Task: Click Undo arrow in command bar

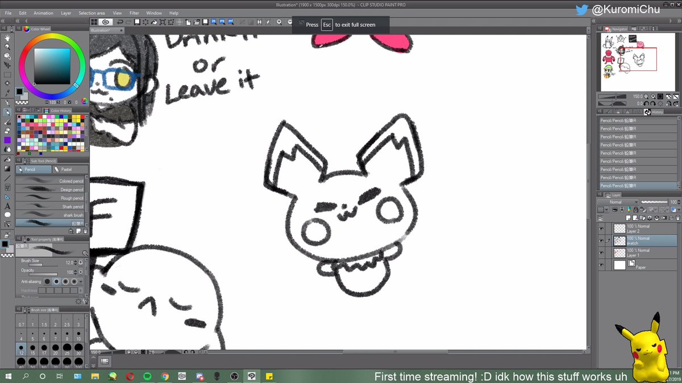Action: [119, 22]
